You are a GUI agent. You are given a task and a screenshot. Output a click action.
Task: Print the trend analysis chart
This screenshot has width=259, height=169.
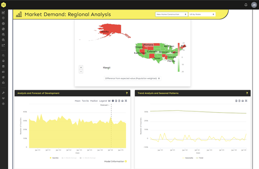coord(243,101)
